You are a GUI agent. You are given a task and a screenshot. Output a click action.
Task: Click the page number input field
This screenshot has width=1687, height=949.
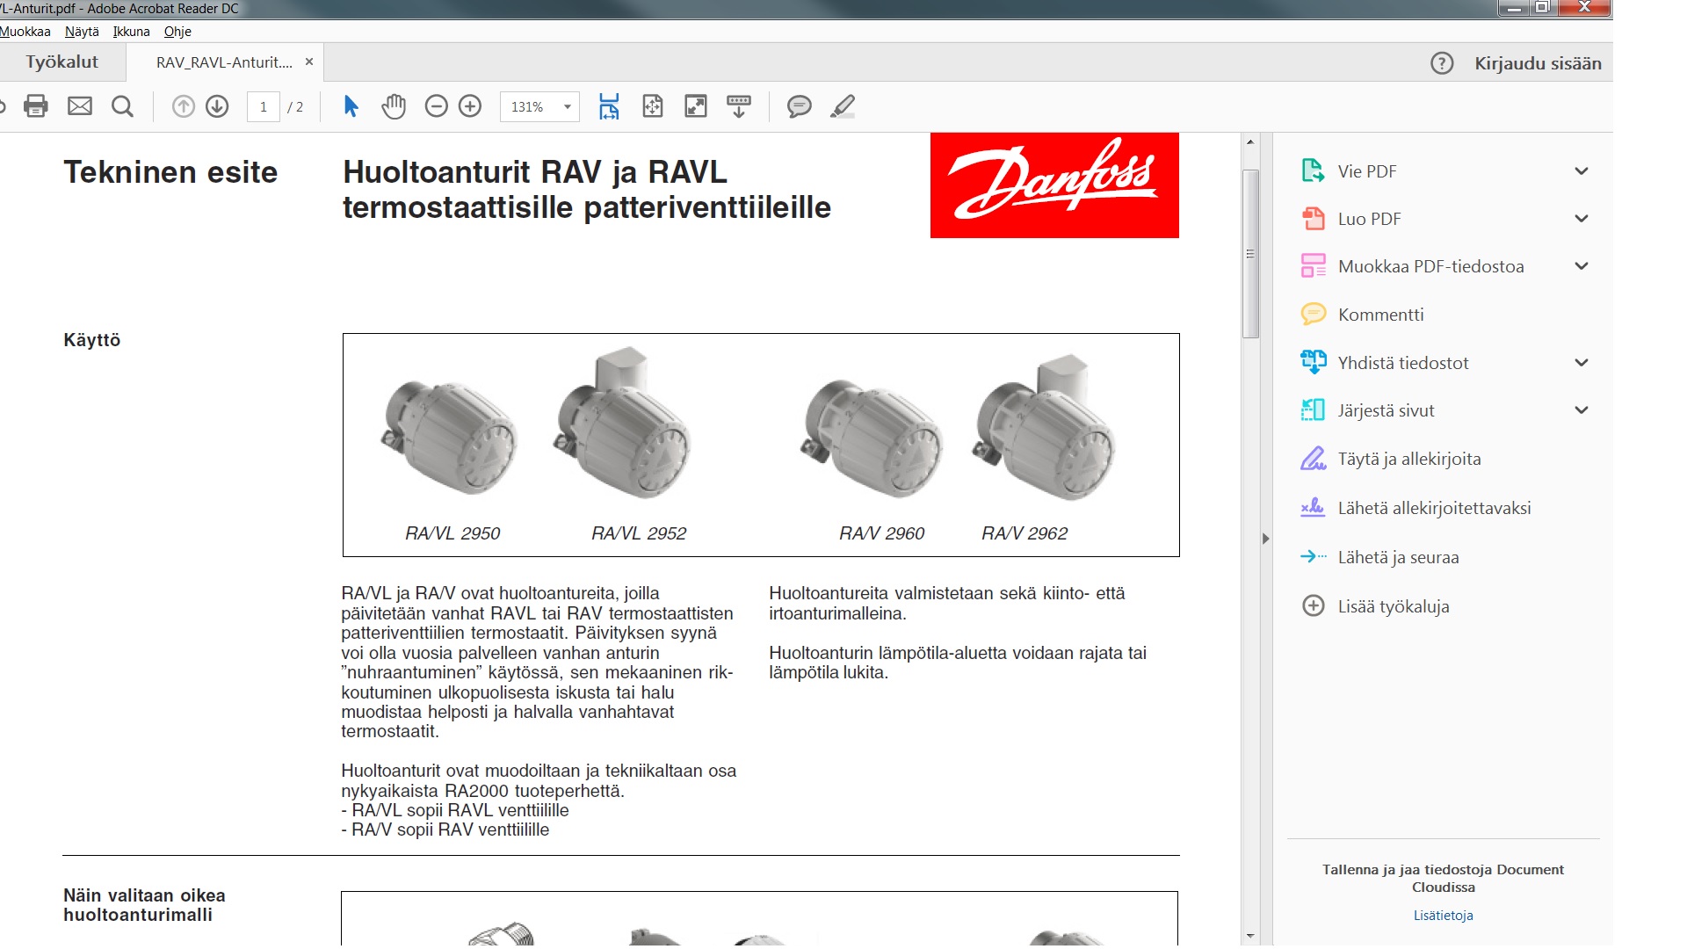[263, 107]
